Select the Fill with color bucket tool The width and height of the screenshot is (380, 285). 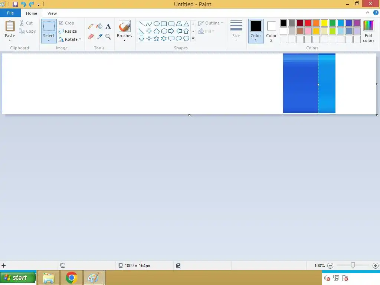[99, 26]
